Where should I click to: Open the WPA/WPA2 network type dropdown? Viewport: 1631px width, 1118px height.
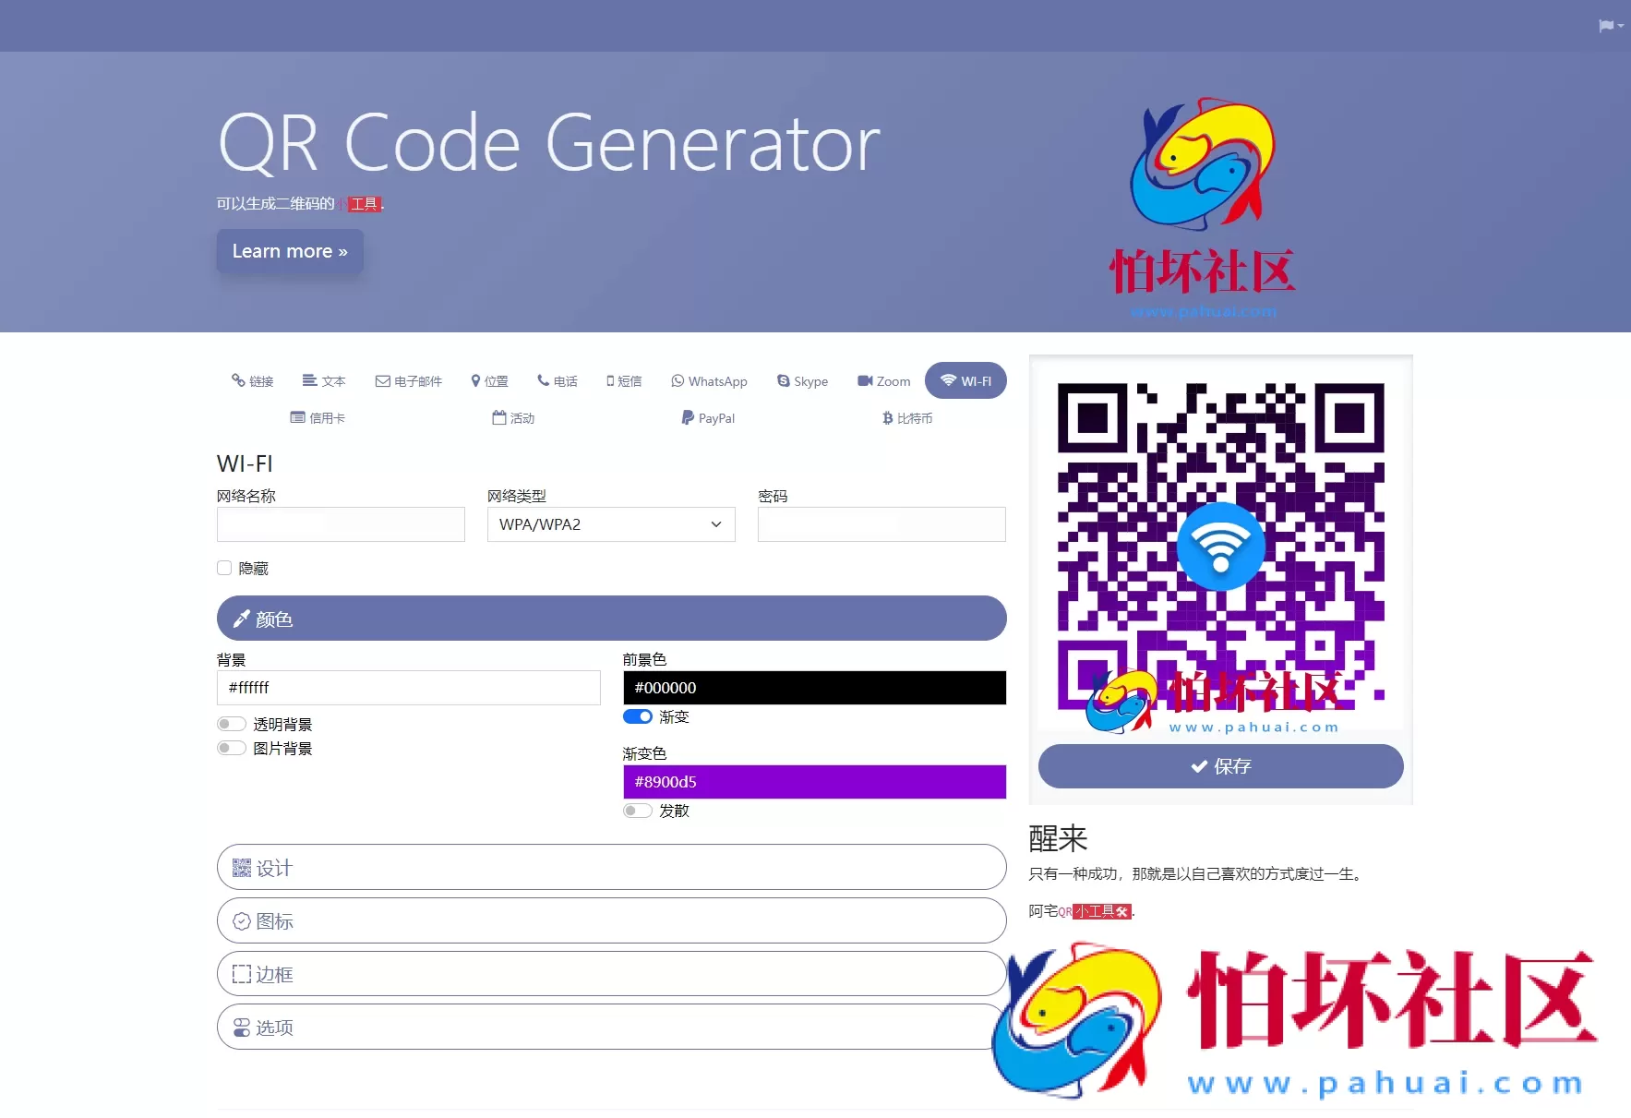point(609,523)
